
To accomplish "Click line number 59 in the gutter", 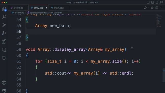I will click(x=19, y=49).
